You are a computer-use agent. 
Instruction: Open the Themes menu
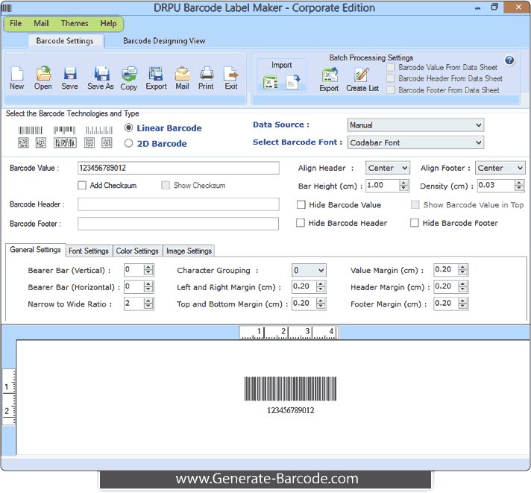click(x=75, y=23)
